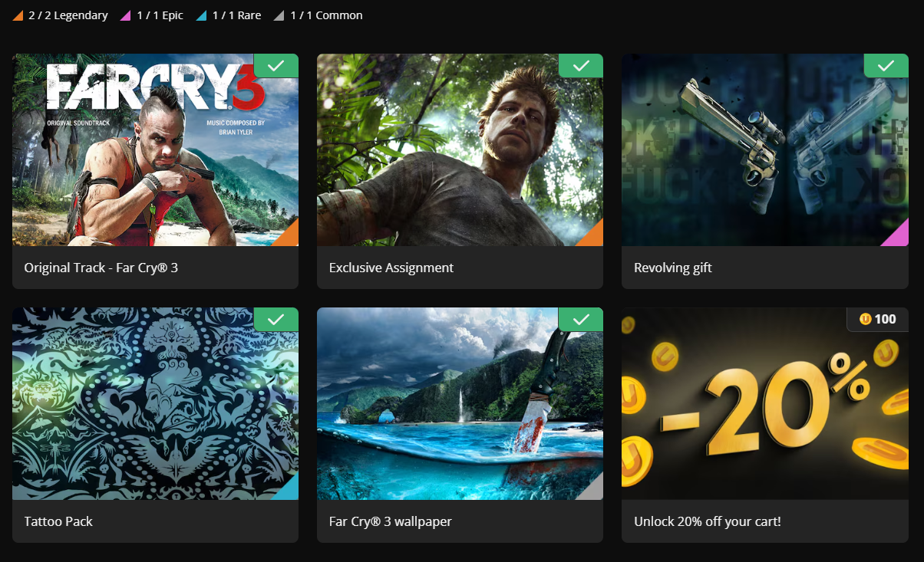This screenshot has height=562, width=924.
Task: Click the orange rarity corner on Exclusive Assignment image
Action: pos(594,237)
